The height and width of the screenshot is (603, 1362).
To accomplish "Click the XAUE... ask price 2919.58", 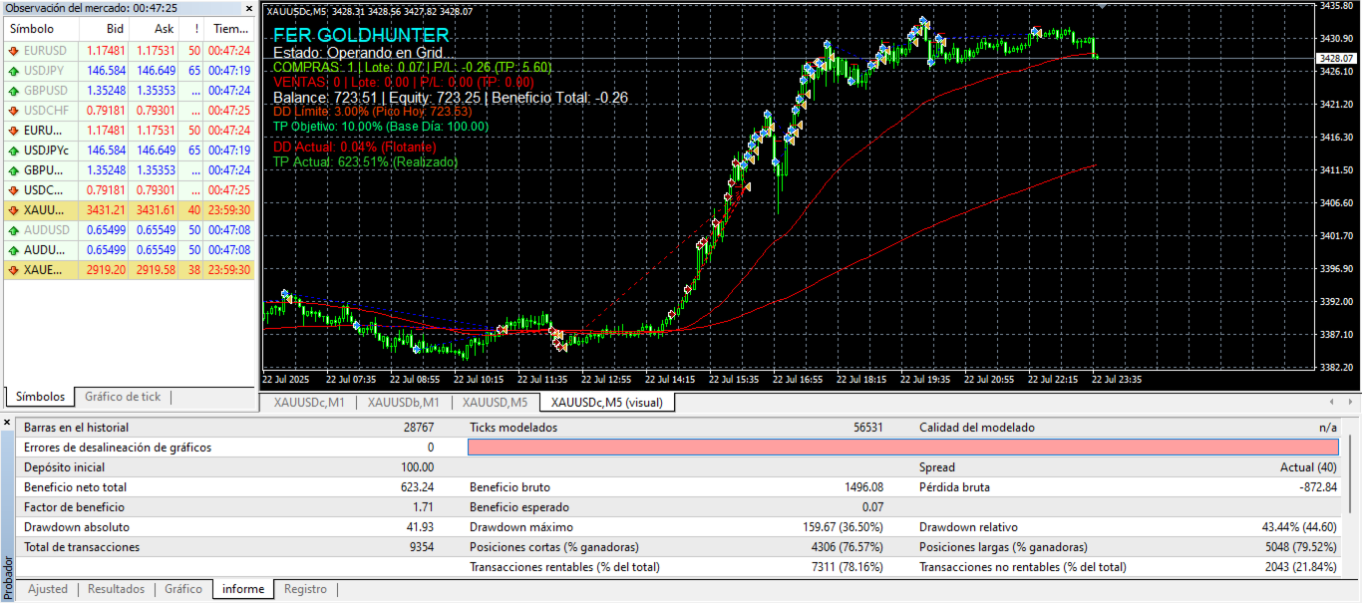I will coord(156,270).
